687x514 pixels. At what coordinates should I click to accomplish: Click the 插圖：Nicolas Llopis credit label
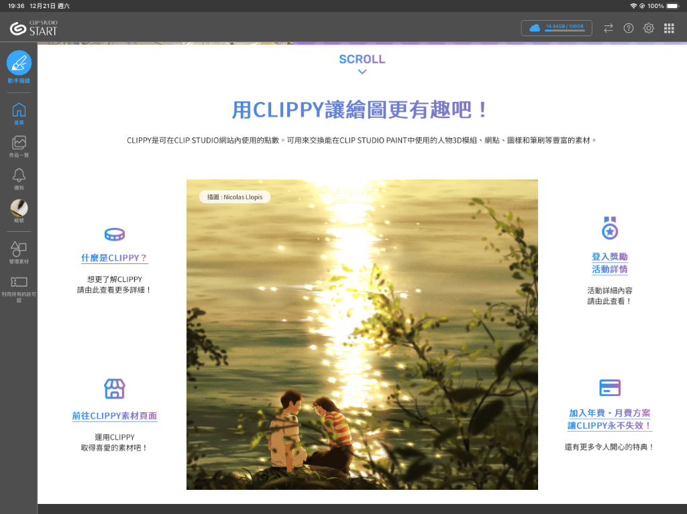[235, 197]
